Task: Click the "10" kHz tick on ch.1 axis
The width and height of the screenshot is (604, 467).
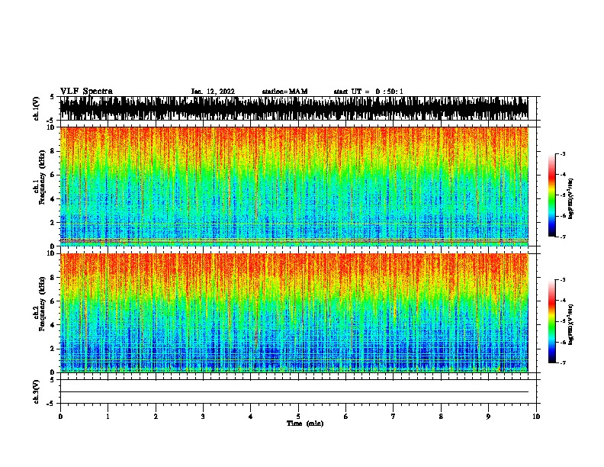Action: 51,127
